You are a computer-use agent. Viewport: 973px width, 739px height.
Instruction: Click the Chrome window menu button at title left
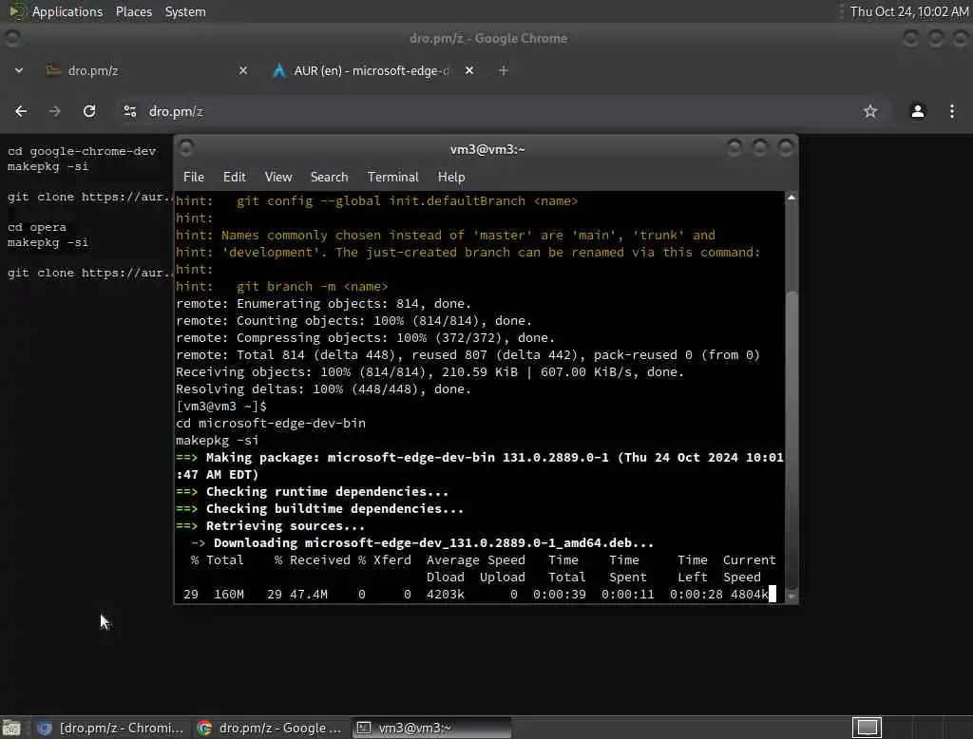click(x=11, y=38)
